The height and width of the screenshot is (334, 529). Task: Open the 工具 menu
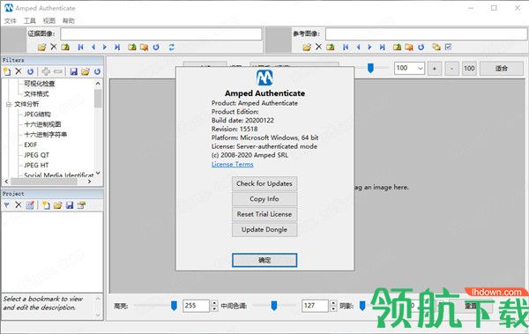(30, 21)
